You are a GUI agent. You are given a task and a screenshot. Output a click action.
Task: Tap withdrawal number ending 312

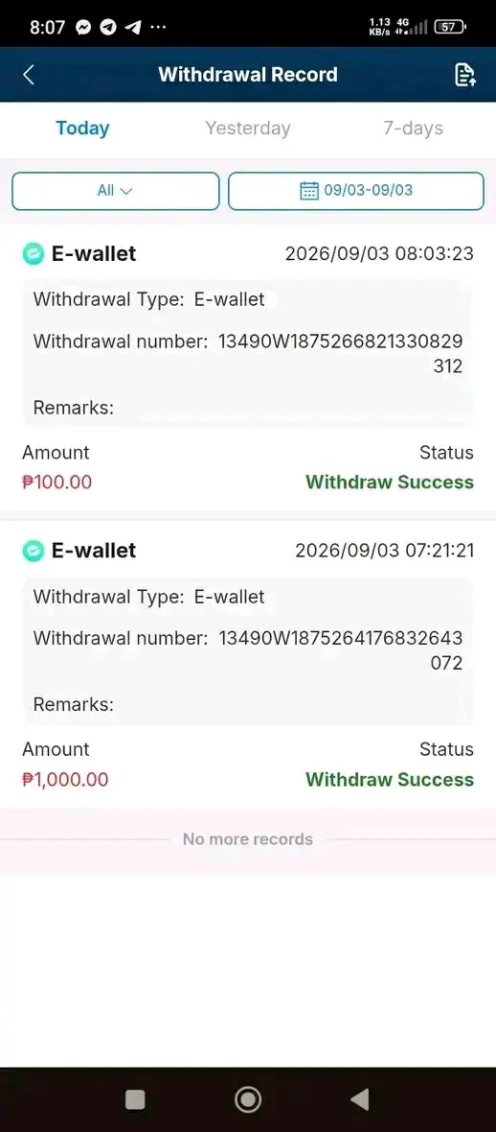point(340,354)
